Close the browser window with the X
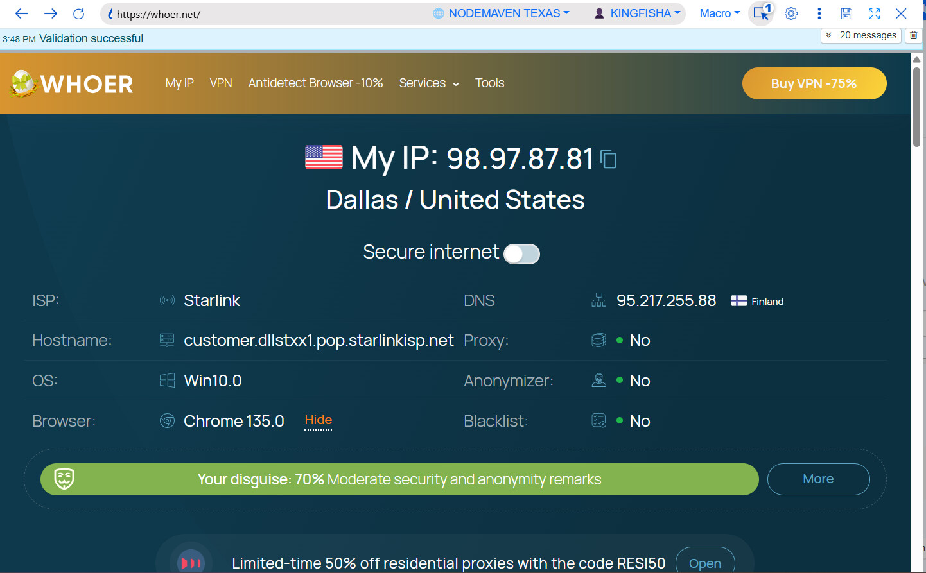This screenshot has width=926, height=573. pos(901,13)
